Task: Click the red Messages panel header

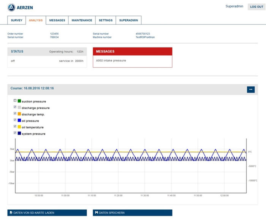Action: (x=133, y=51)
